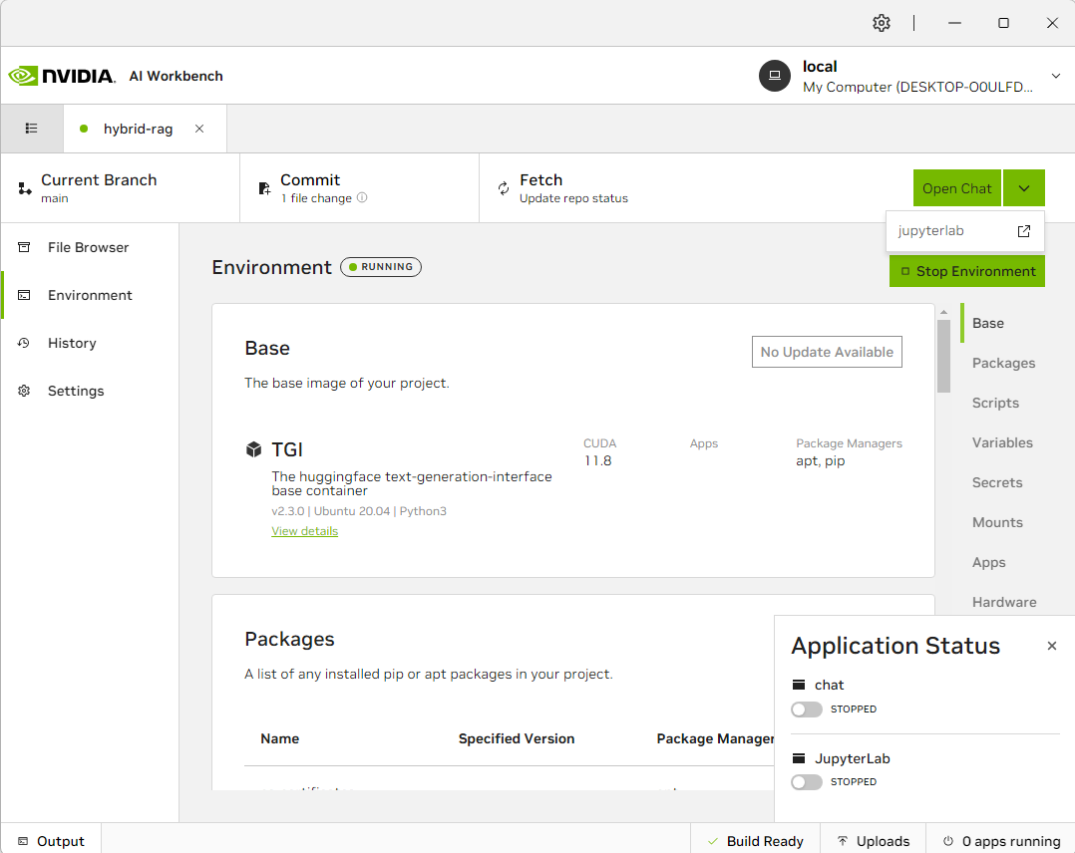Open the Output panel in status bar
The width and height of the screenshot is (1075, 853).
coord(51,841)
